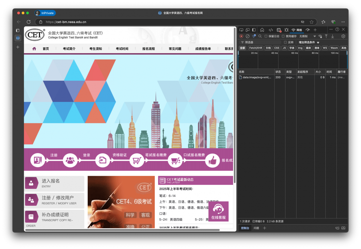The width and height of the screenshot is (361, 249).
Task: Clear the network log
Action: 247,36
